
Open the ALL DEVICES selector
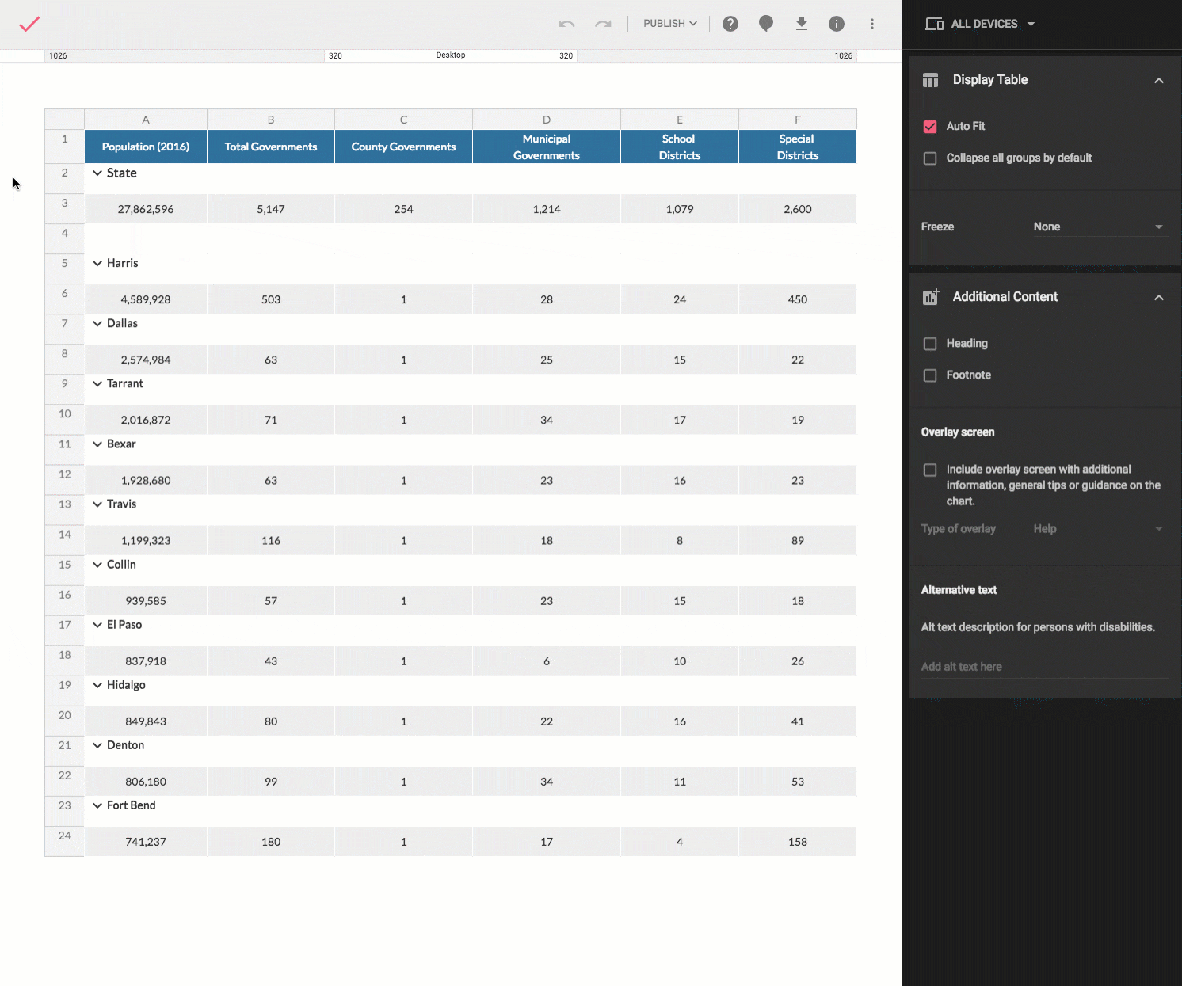(x=980, y=24)
